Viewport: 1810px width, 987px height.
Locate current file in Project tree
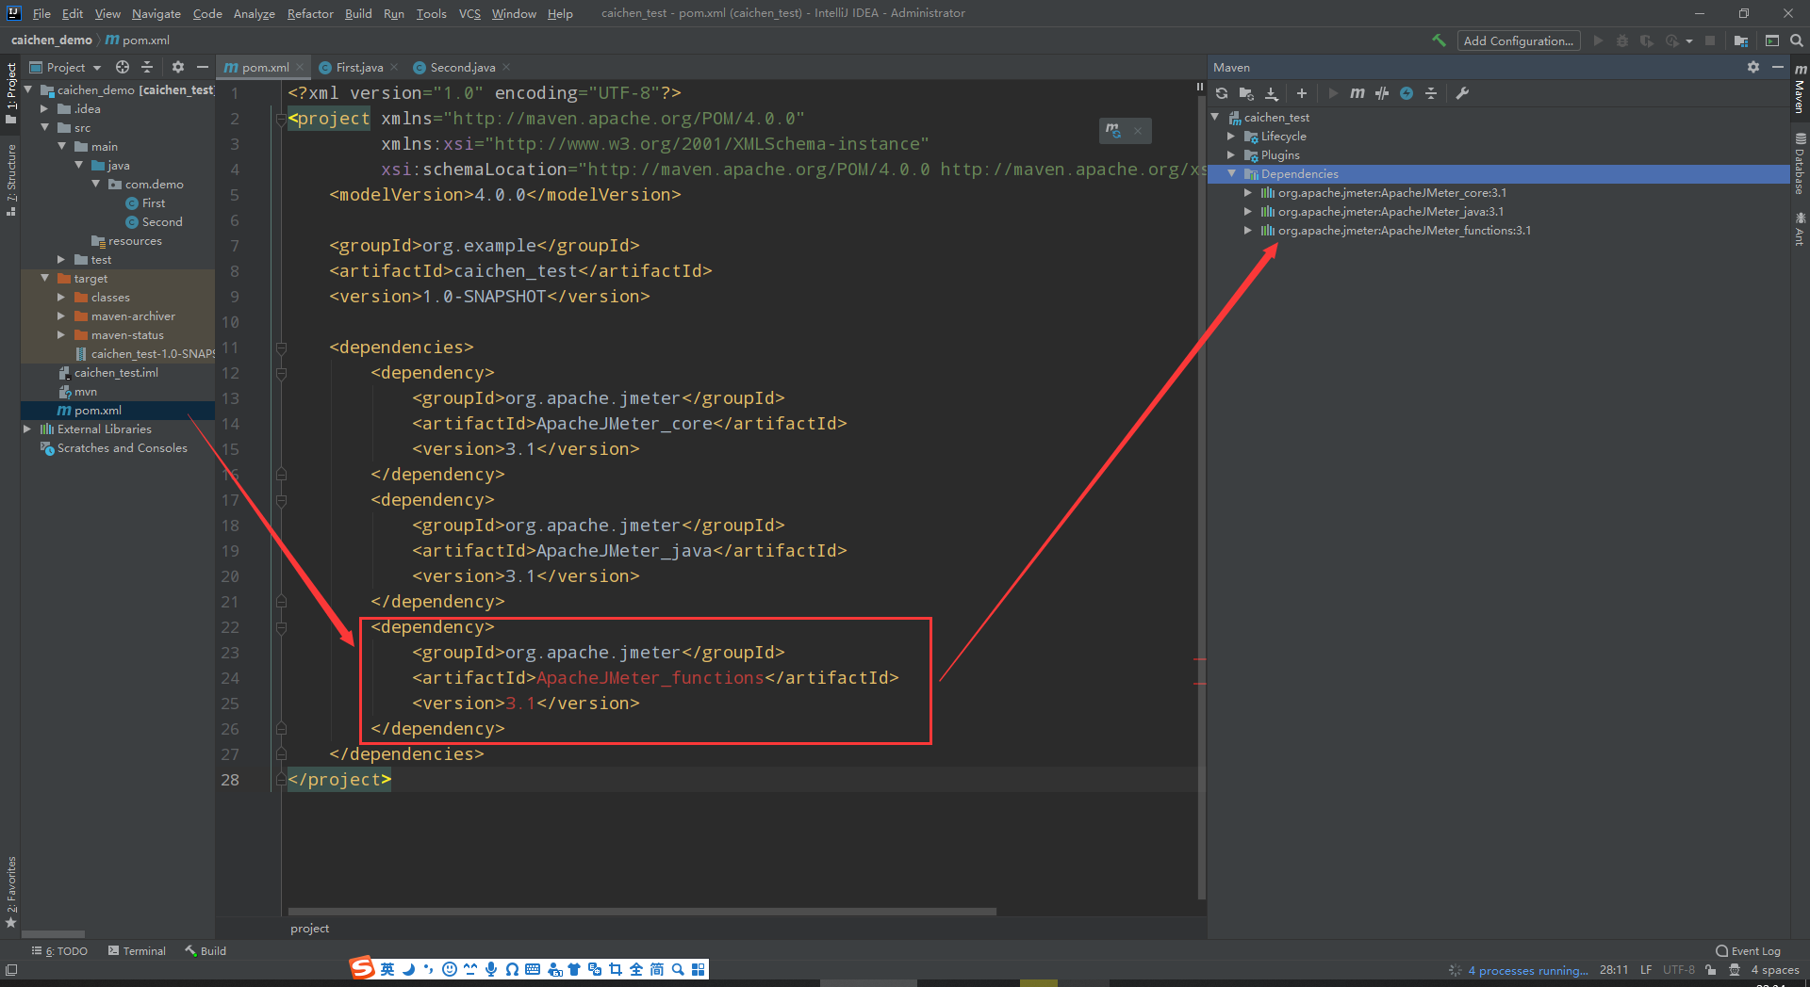pos(123,67)
